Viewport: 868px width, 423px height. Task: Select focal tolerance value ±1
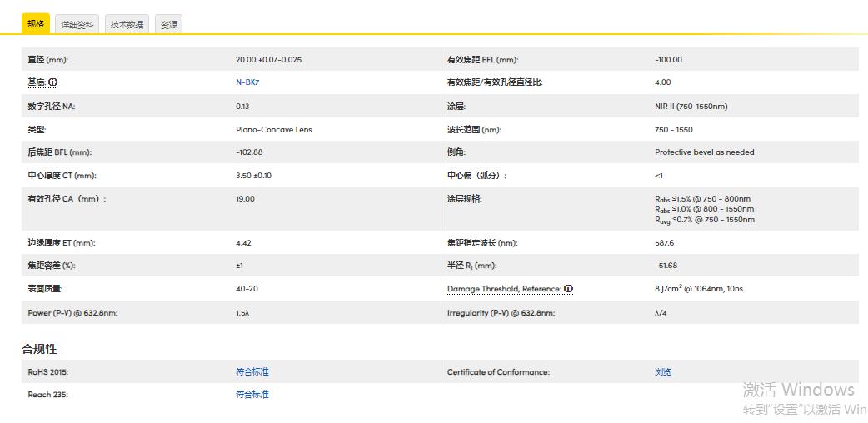tap(239, 265)
